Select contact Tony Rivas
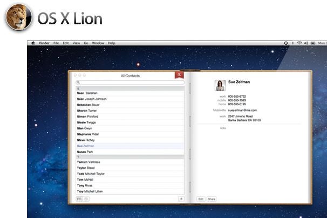 130,186
